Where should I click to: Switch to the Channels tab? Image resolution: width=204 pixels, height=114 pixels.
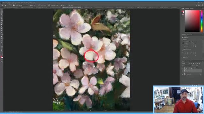click(x=187, y=61)
